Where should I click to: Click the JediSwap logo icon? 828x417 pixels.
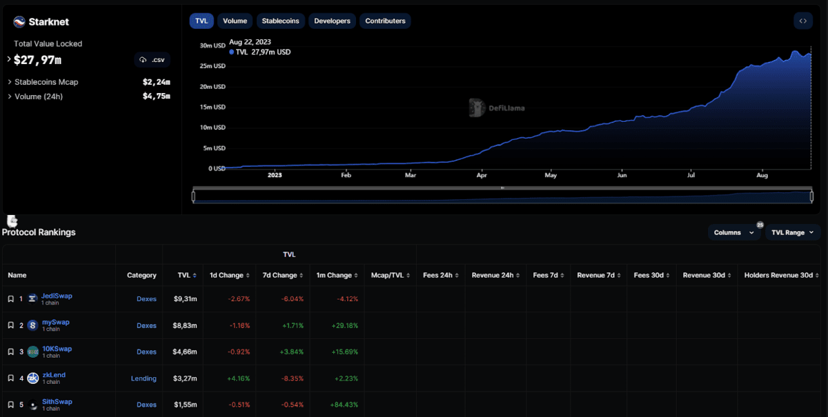point(32,298)
